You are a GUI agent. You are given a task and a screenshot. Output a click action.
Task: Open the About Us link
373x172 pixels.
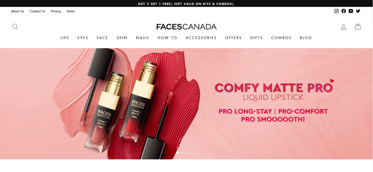[17, 11]
